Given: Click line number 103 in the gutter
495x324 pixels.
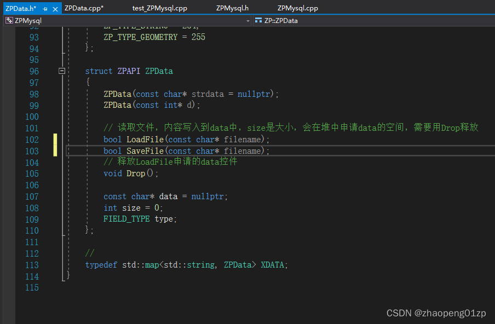Looking at the screenshot, I should pos(32,151).
